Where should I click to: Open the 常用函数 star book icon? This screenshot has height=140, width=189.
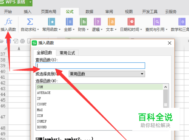click(51, 22)
